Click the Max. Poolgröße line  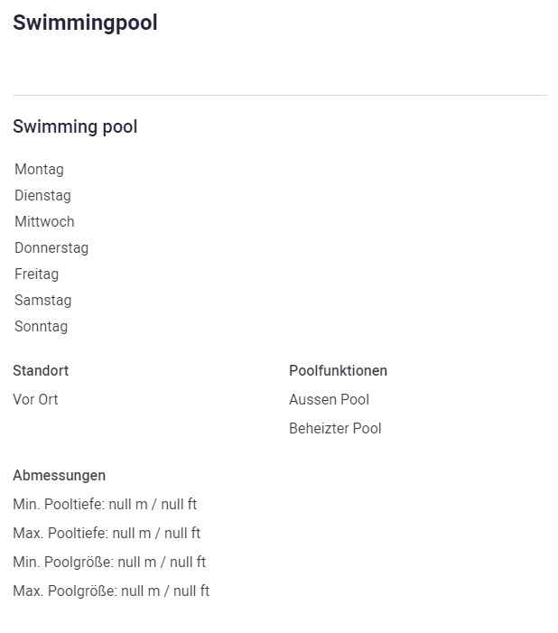click(111, 591)
